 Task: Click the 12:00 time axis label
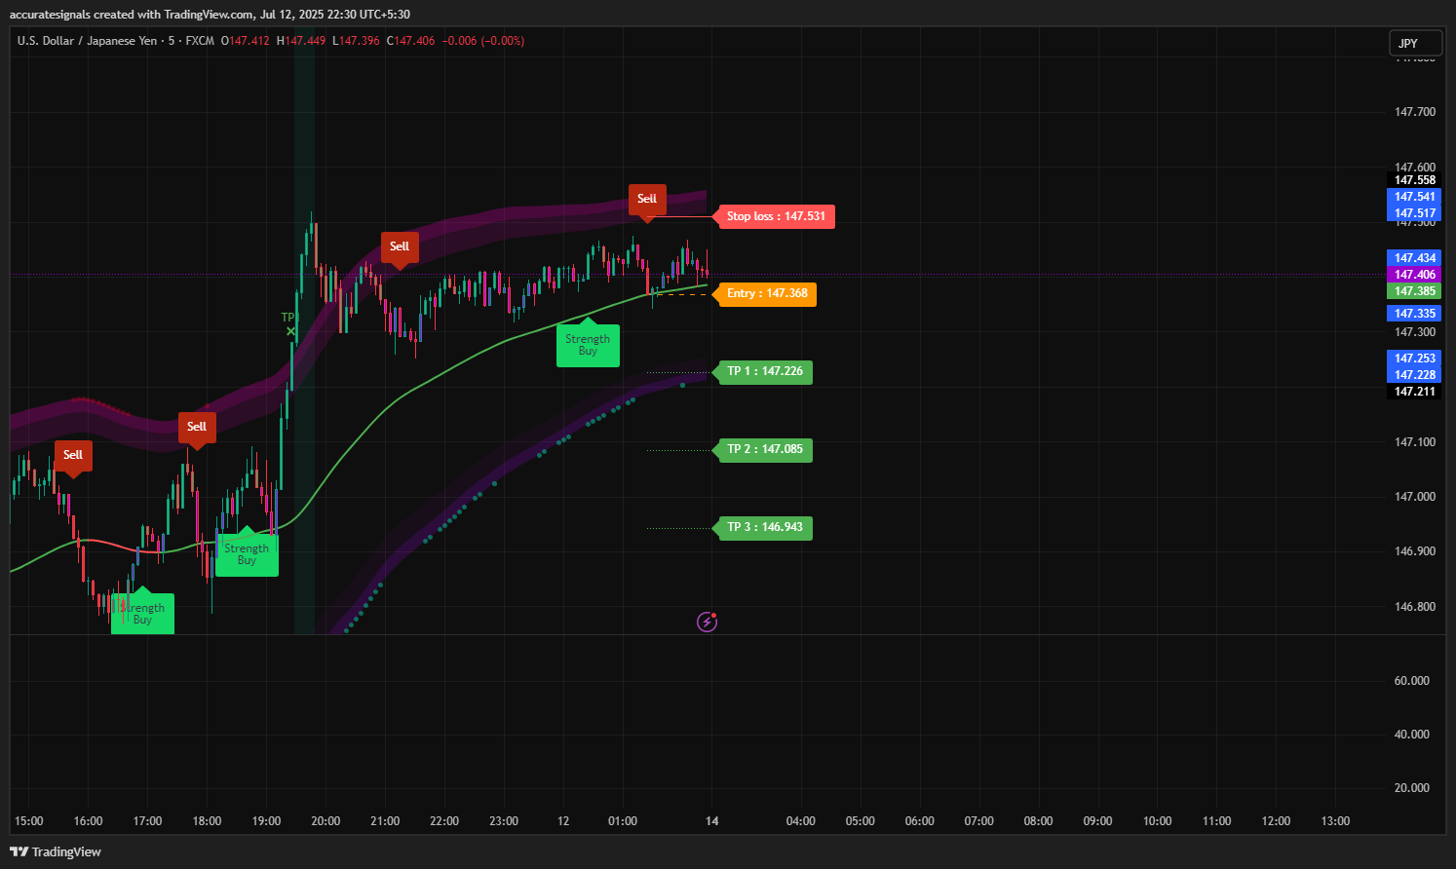1277,821
